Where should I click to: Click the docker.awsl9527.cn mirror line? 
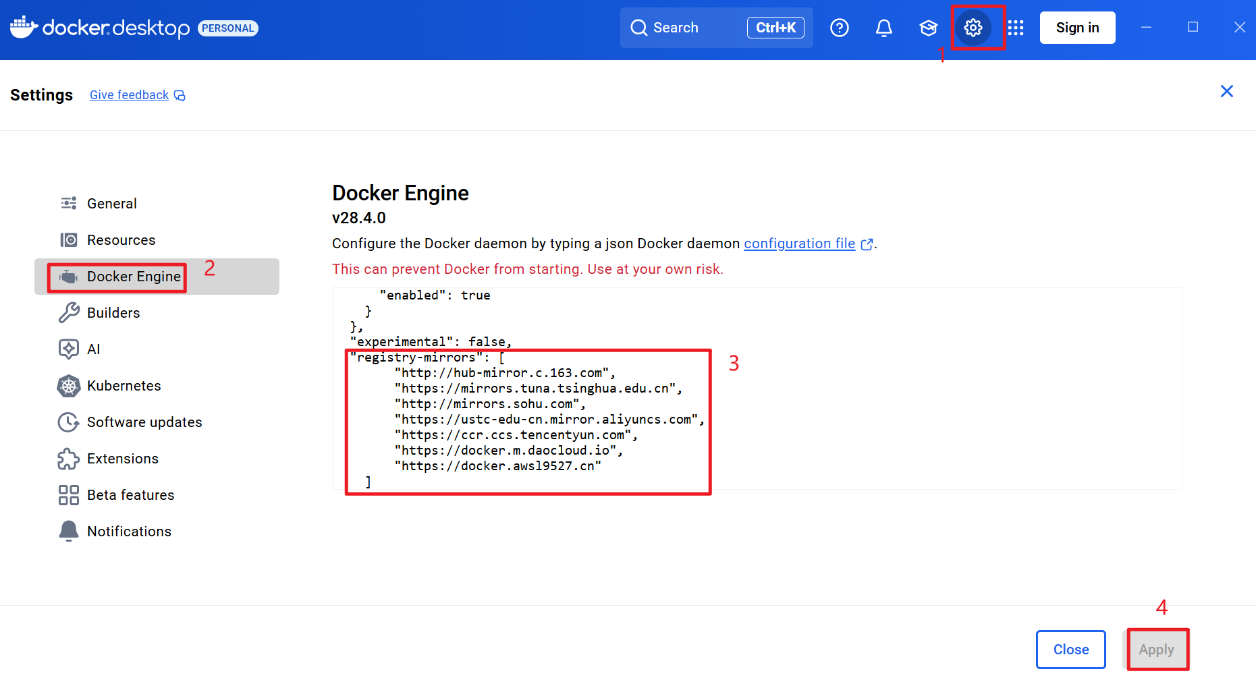pos(497,466)
